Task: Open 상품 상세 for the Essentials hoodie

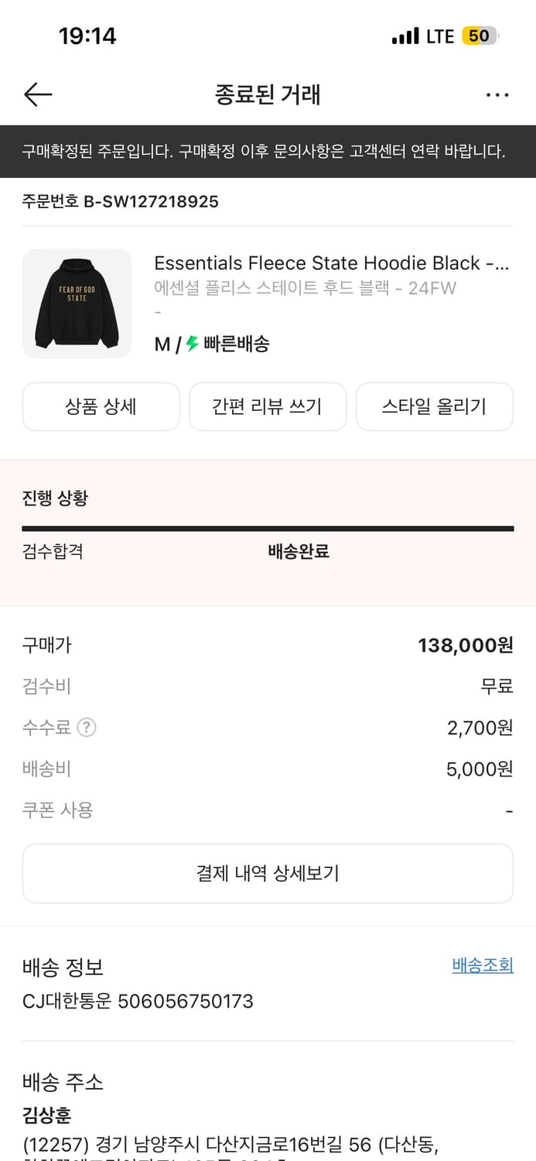Action: pyautogui.click(x=101, y=406)
